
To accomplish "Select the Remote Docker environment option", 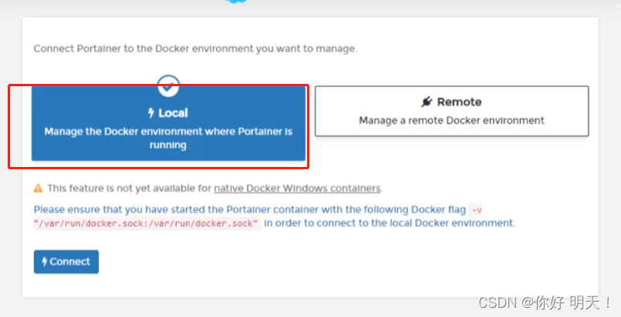I will pyautogui.click(x=451, y=112).
